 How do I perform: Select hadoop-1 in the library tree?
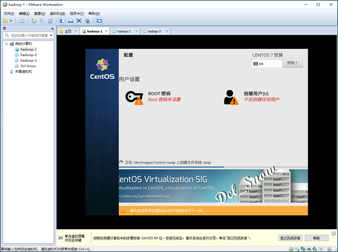26,49
